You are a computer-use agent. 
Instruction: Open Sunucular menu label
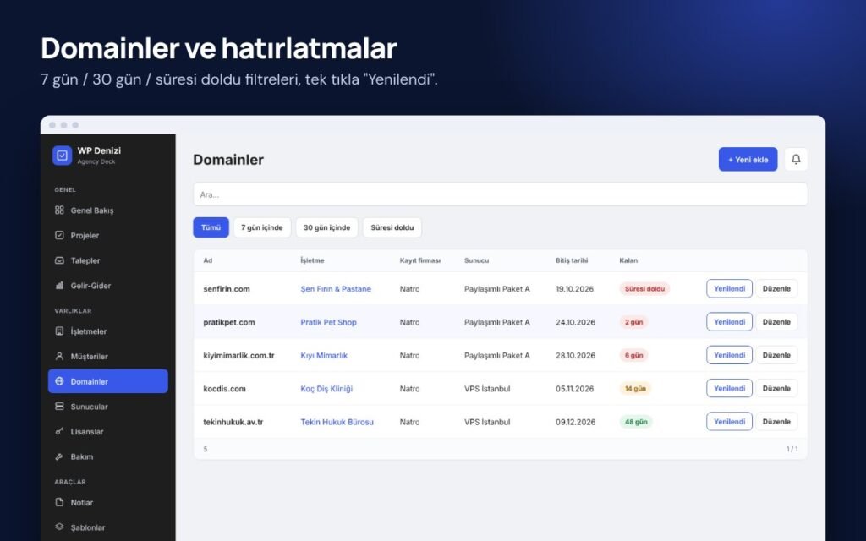tap(89, 407)
